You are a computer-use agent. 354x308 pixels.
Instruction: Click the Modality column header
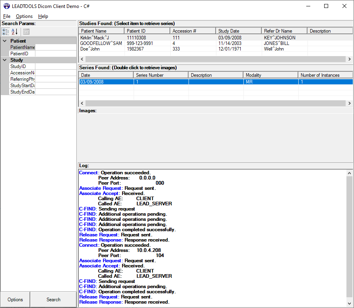tap(271, 75)
